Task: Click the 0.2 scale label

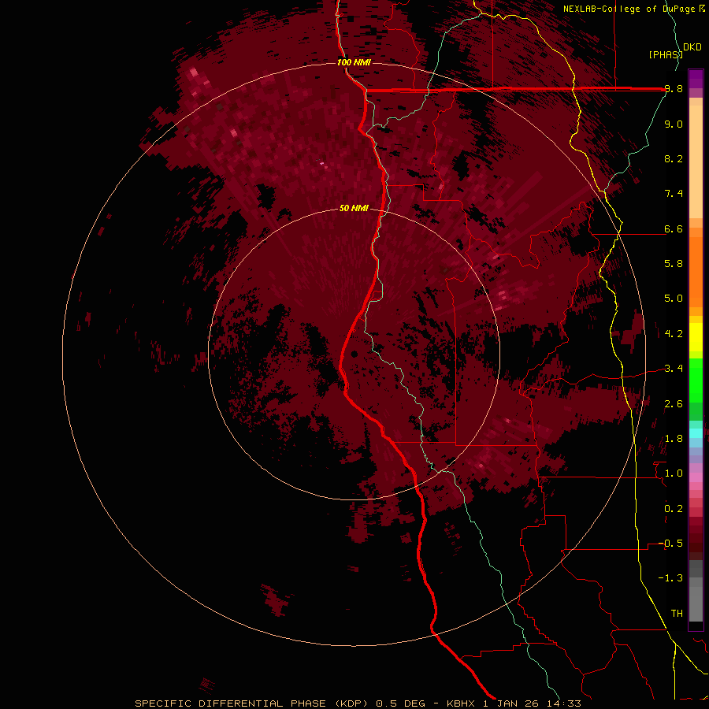Action: [x=674, y=509]
